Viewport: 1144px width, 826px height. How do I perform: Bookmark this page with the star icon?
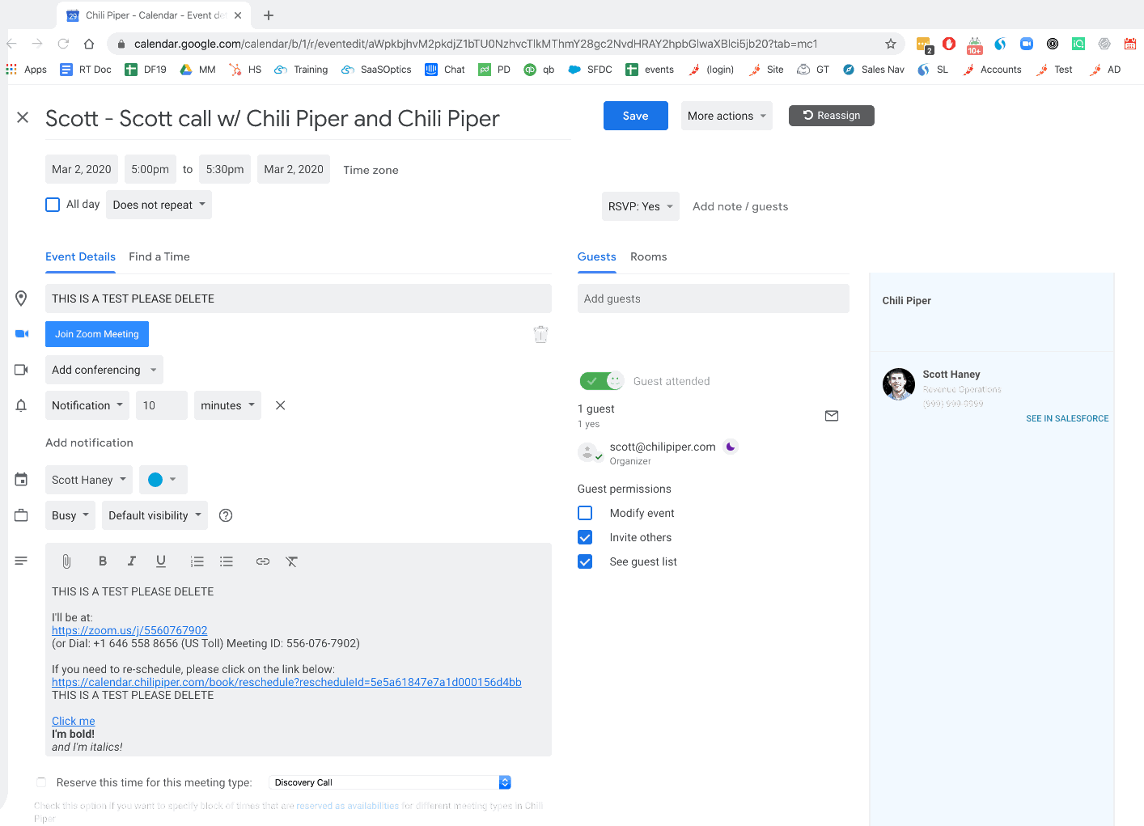891,44
